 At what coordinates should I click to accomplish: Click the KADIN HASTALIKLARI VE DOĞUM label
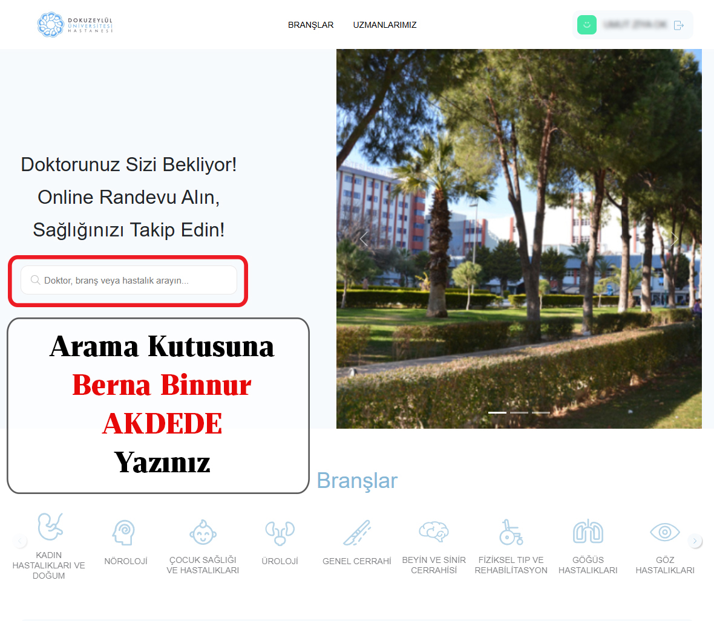tap(49, 565)
